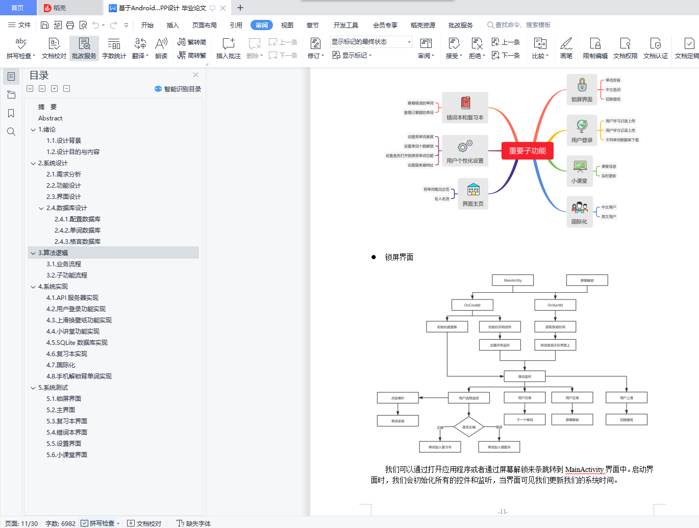Screen dimensions: 699x528
Task: Open Print Preview from quick access toolbar
Action: tap(83, 25)
